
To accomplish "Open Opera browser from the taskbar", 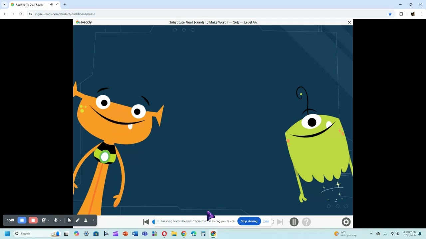I will pyautogui.click(x=164, y=234).
